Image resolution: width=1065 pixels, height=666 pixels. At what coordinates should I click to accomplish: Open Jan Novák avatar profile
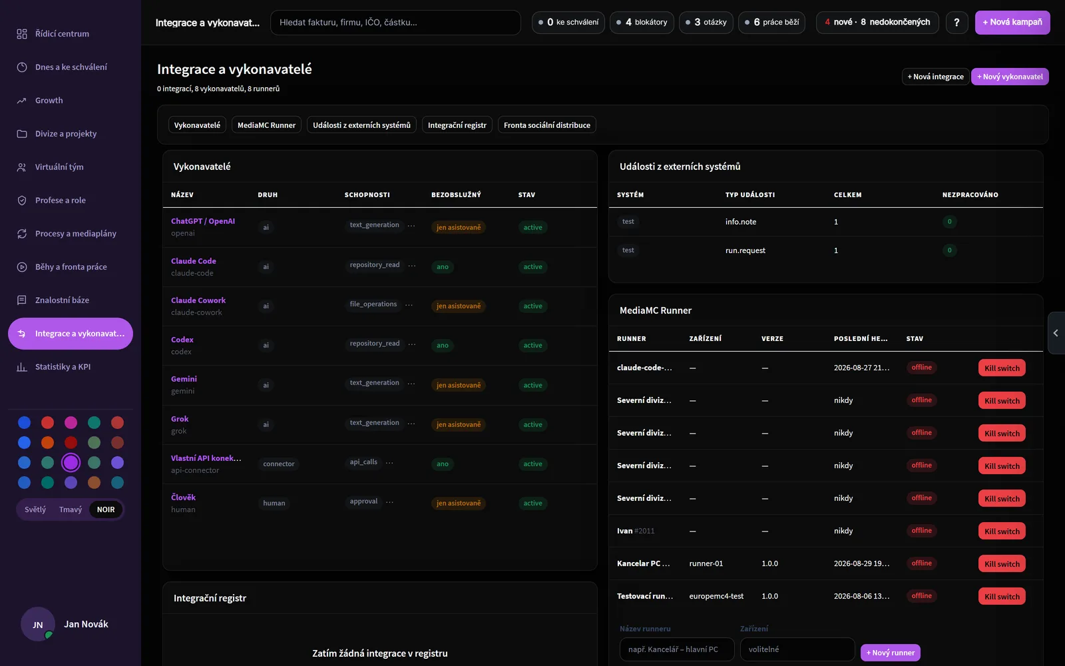click(38, 625)
